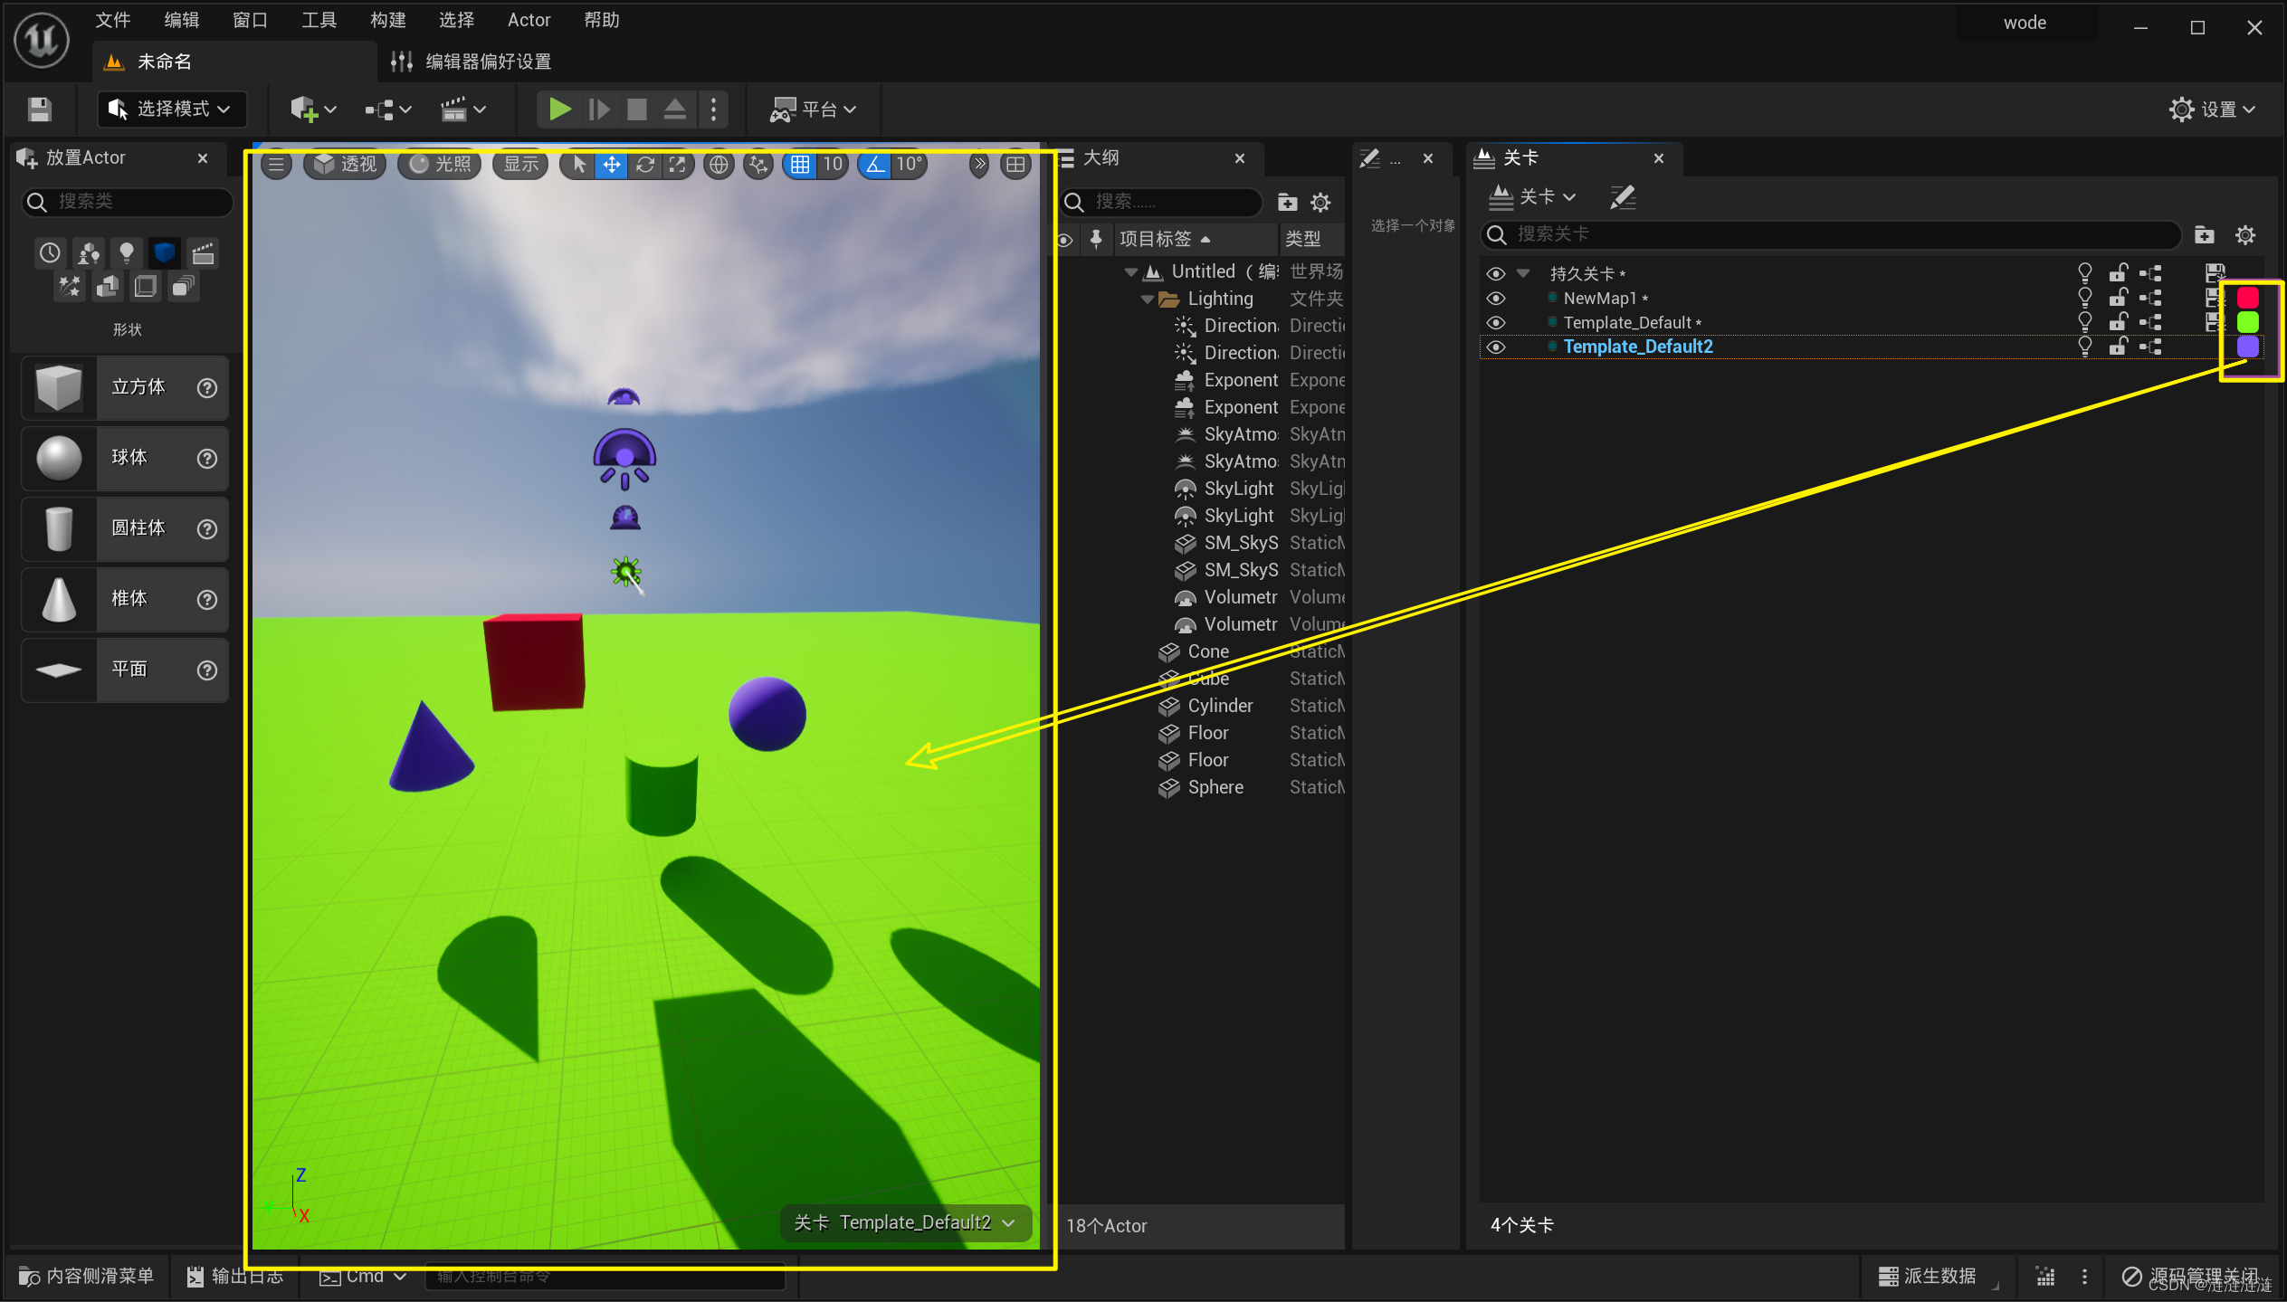The width and height of the screenshot is (2287, 1302).
Task: Click the viewport layout maximize icon
Action: click(1016, 164)
